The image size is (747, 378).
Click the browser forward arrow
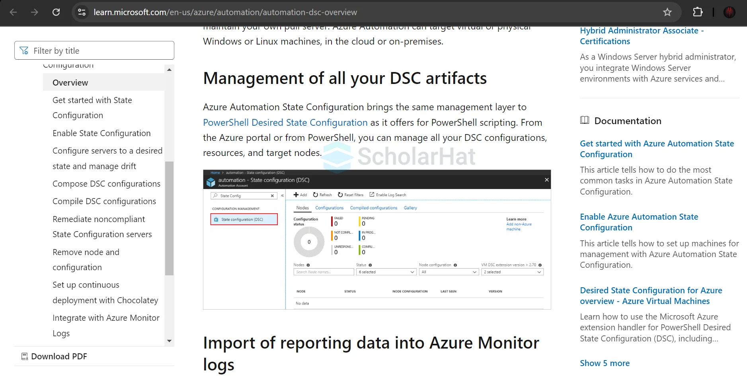(35, 12)
